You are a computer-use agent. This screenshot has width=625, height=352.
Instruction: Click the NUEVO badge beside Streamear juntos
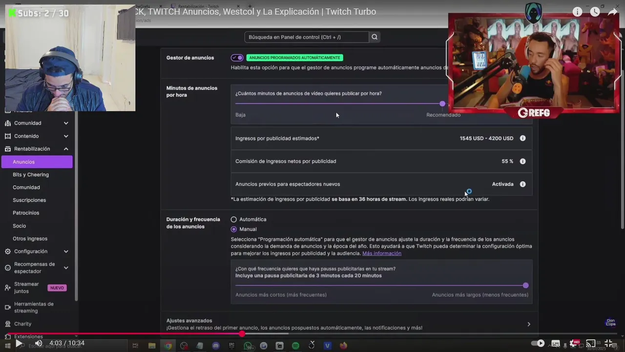click(57, 288)
